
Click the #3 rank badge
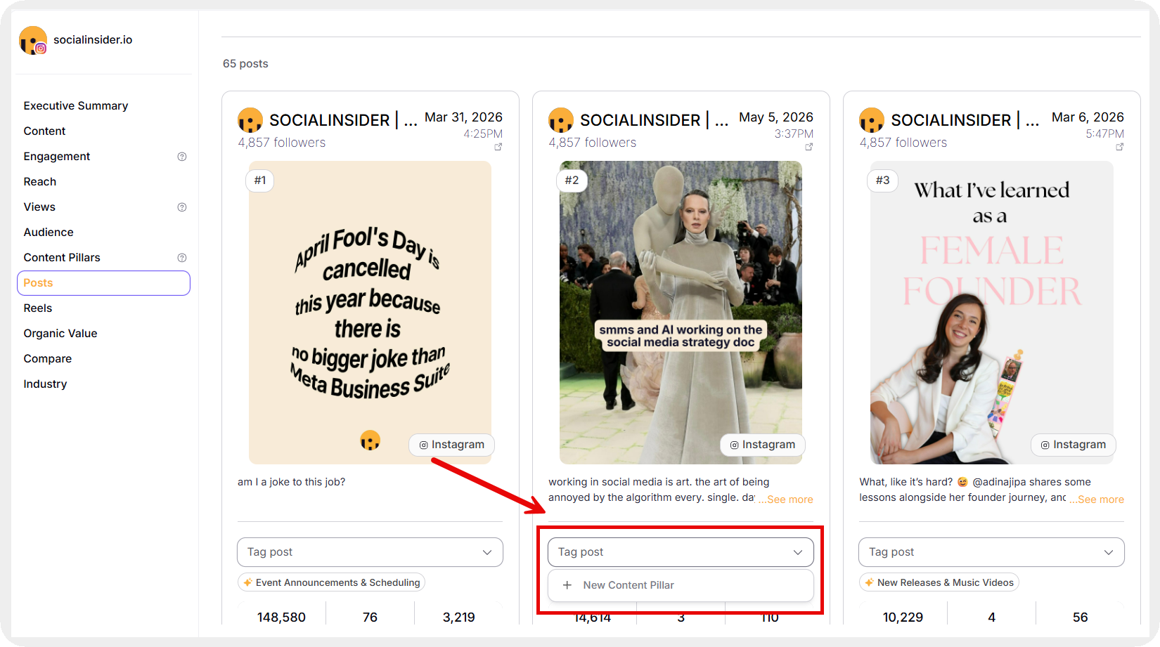pyautogui.click(x=882, y=181)
